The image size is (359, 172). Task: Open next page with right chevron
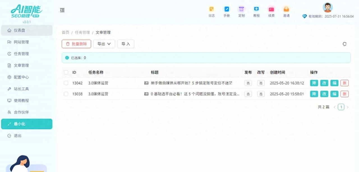(x=348, y=107)
